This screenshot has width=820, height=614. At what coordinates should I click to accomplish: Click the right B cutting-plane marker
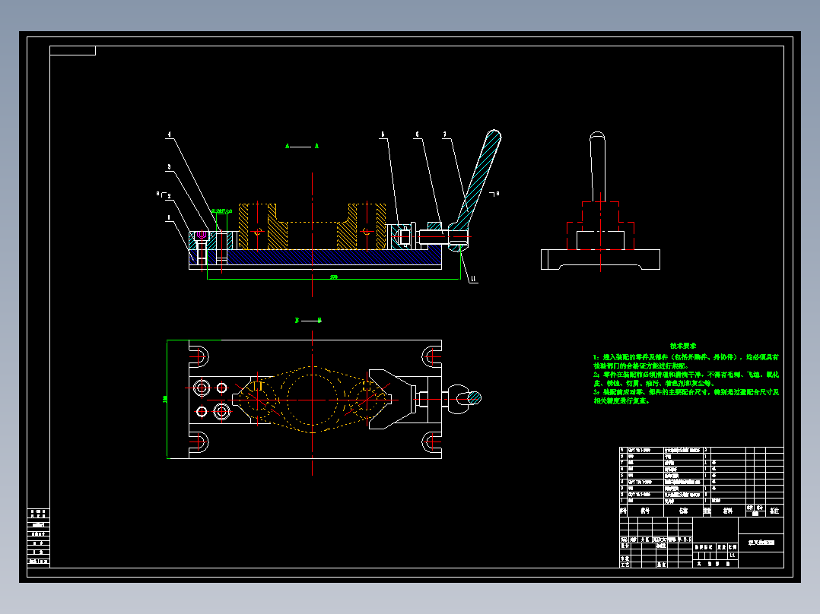[x=494, y=194]
